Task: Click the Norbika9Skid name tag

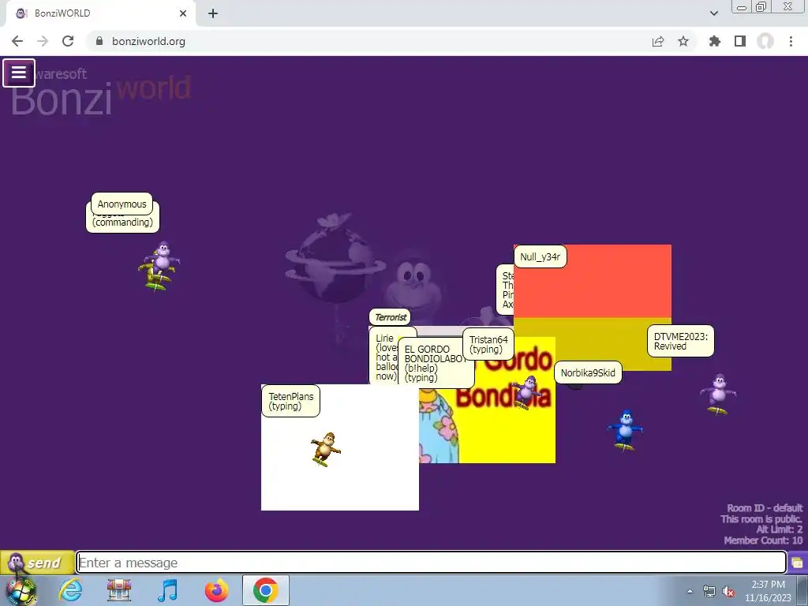Action: [588, 372]
